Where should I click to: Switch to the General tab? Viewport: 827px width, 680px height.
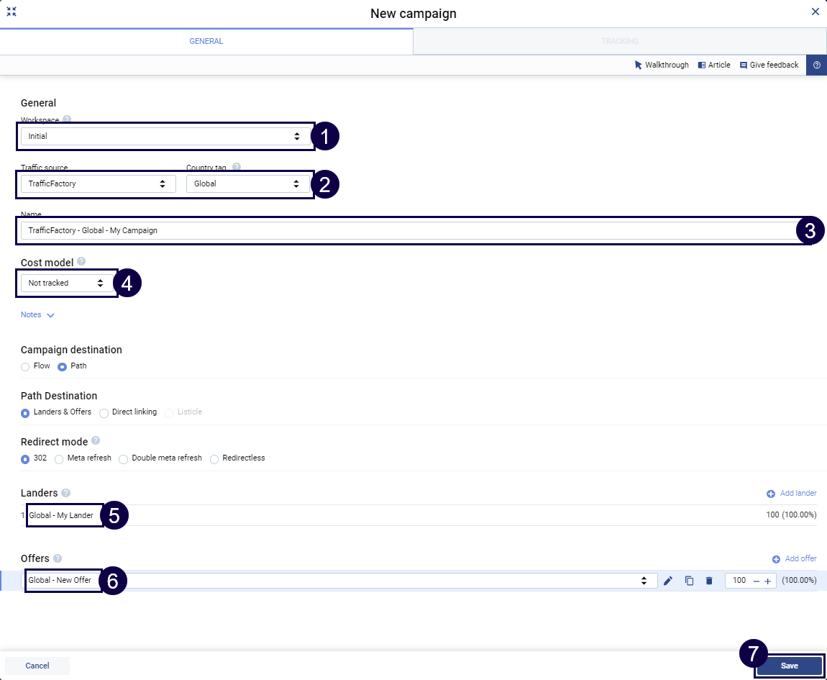[x=206, y=42]
